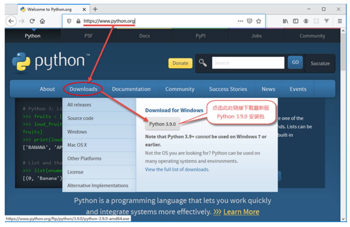Choose Mac OS X from Downloads submenu
Viewport: 350px width, 227px height.
click(x=99, y=145)
